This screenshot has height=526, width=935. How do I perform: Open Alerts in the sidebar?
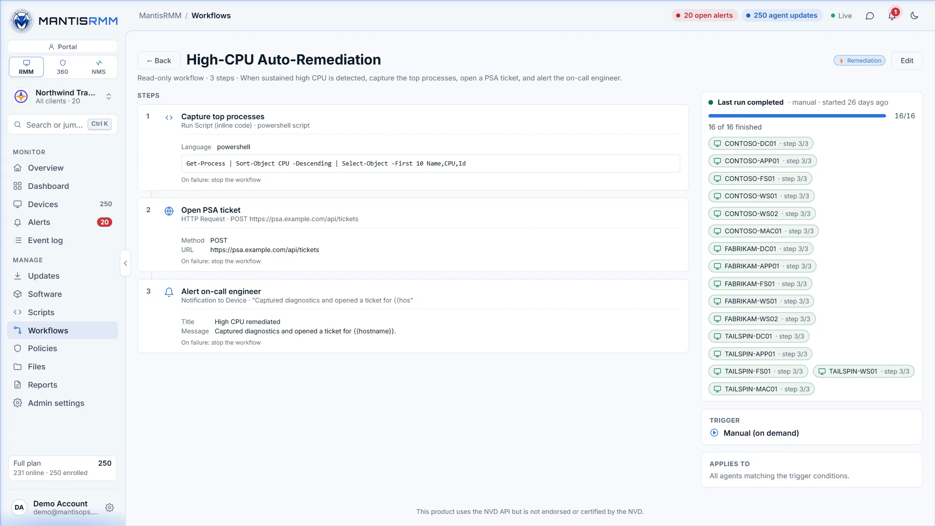click(63, 222)
